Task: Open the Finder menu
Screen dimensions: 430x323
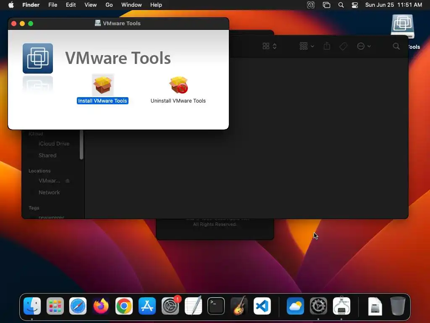Action: [x=31, y=5]
